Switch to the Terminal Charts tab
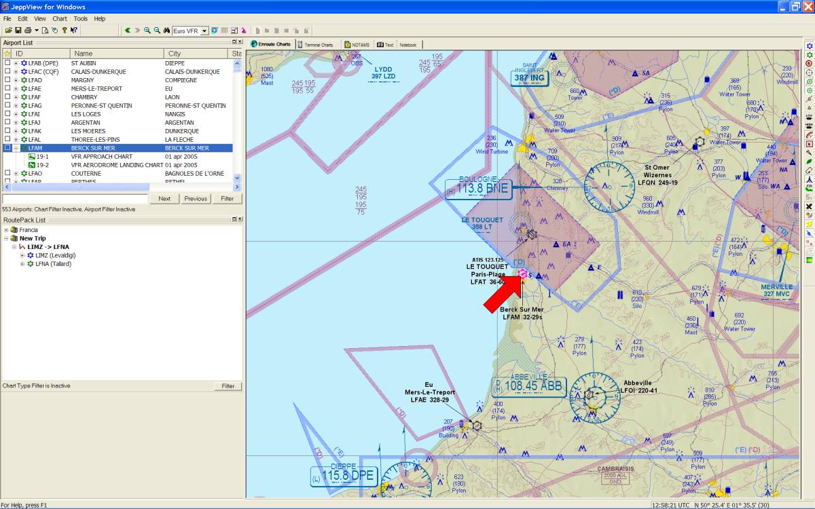 (x=319, y=45)
